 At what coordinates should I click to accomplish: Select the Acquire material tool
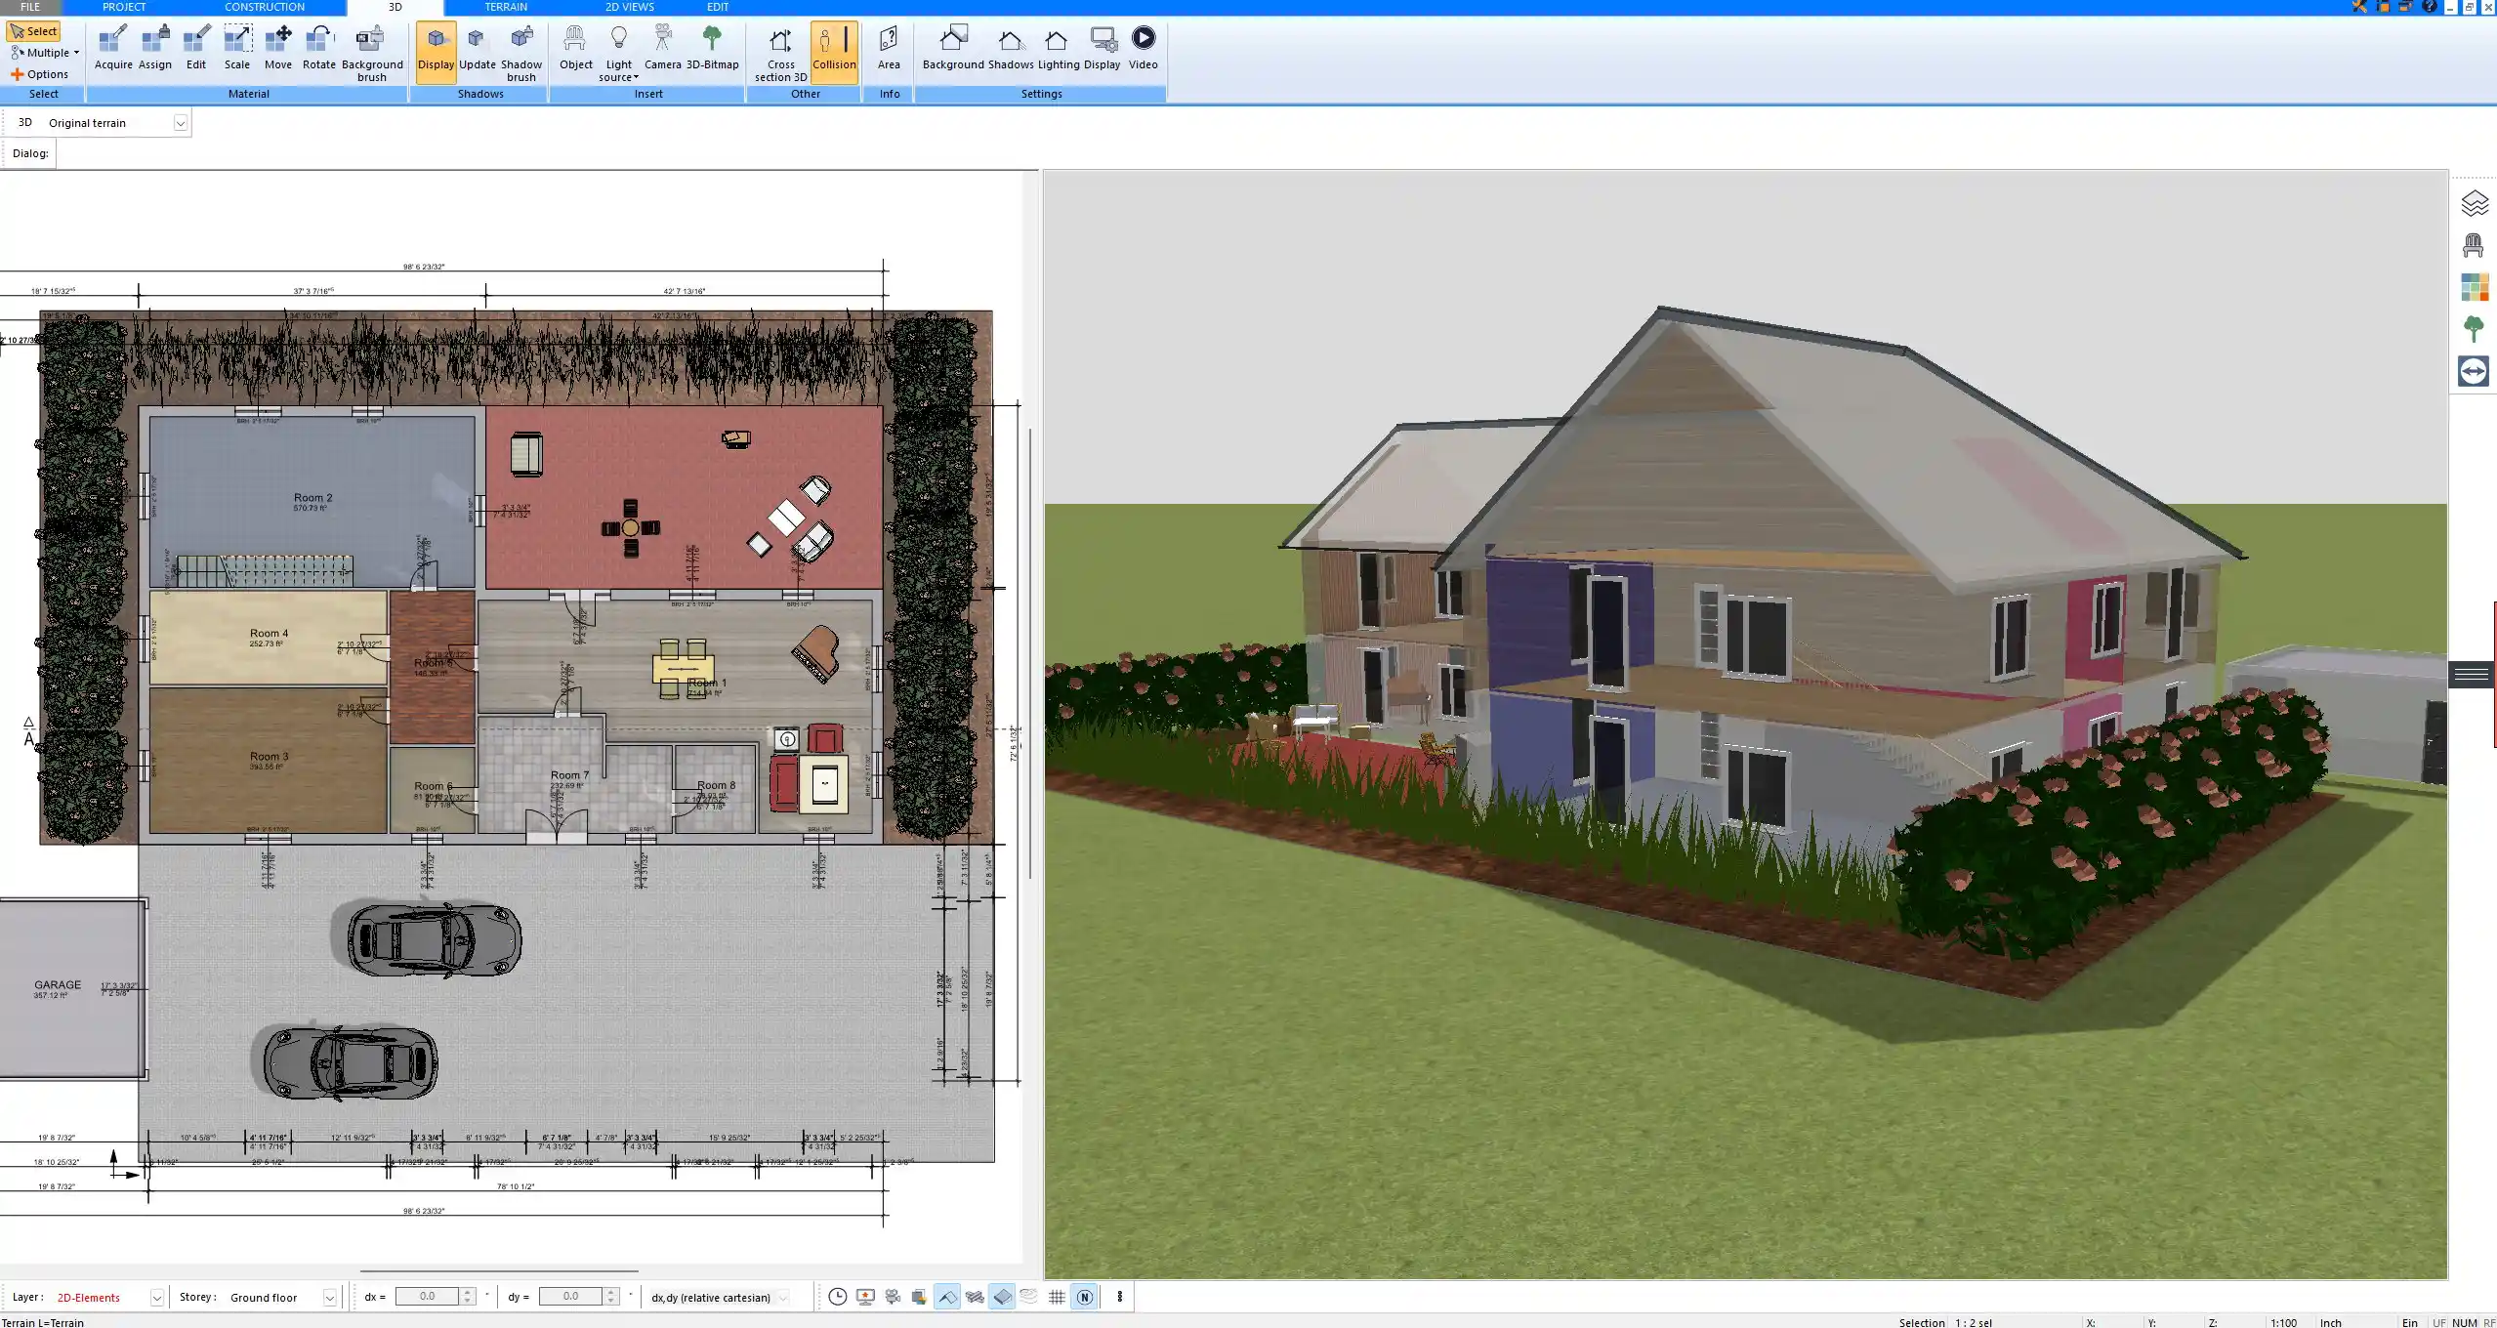click(x=113, y=49)
